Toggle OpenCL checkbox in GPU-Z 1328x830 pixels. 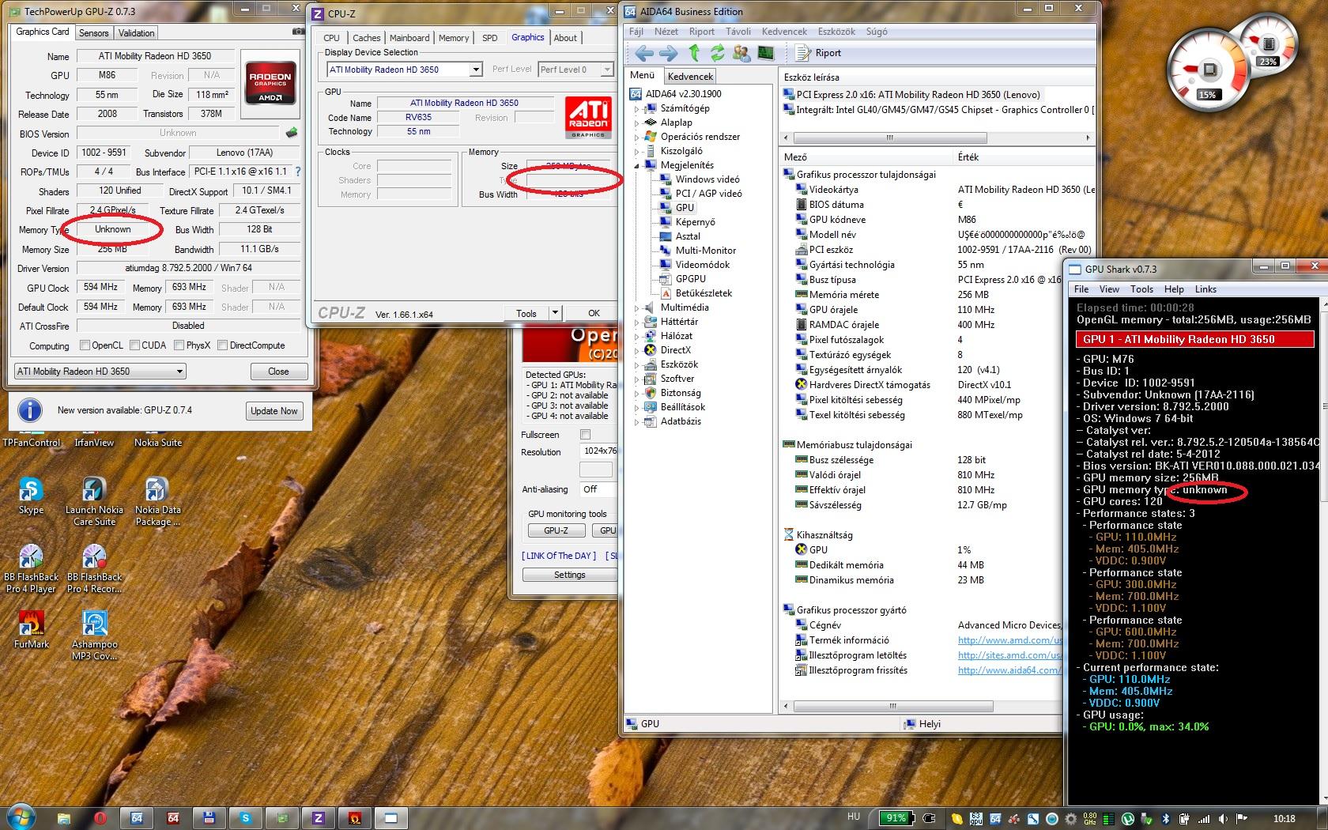(x=85, y=345)
